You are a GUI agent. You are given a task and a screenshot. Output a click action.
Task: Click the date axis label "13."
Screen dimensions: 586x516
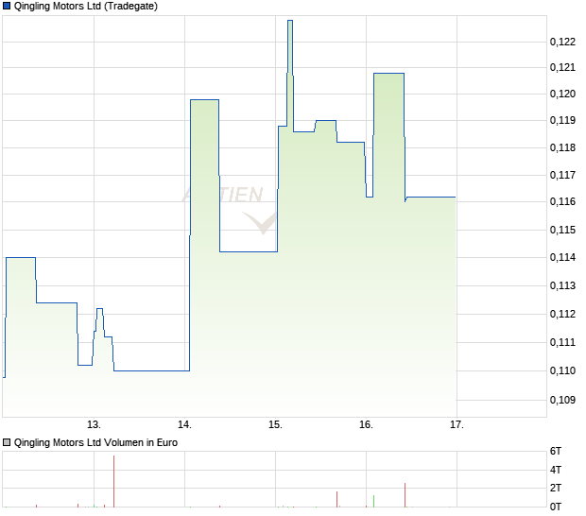point(94,425)
